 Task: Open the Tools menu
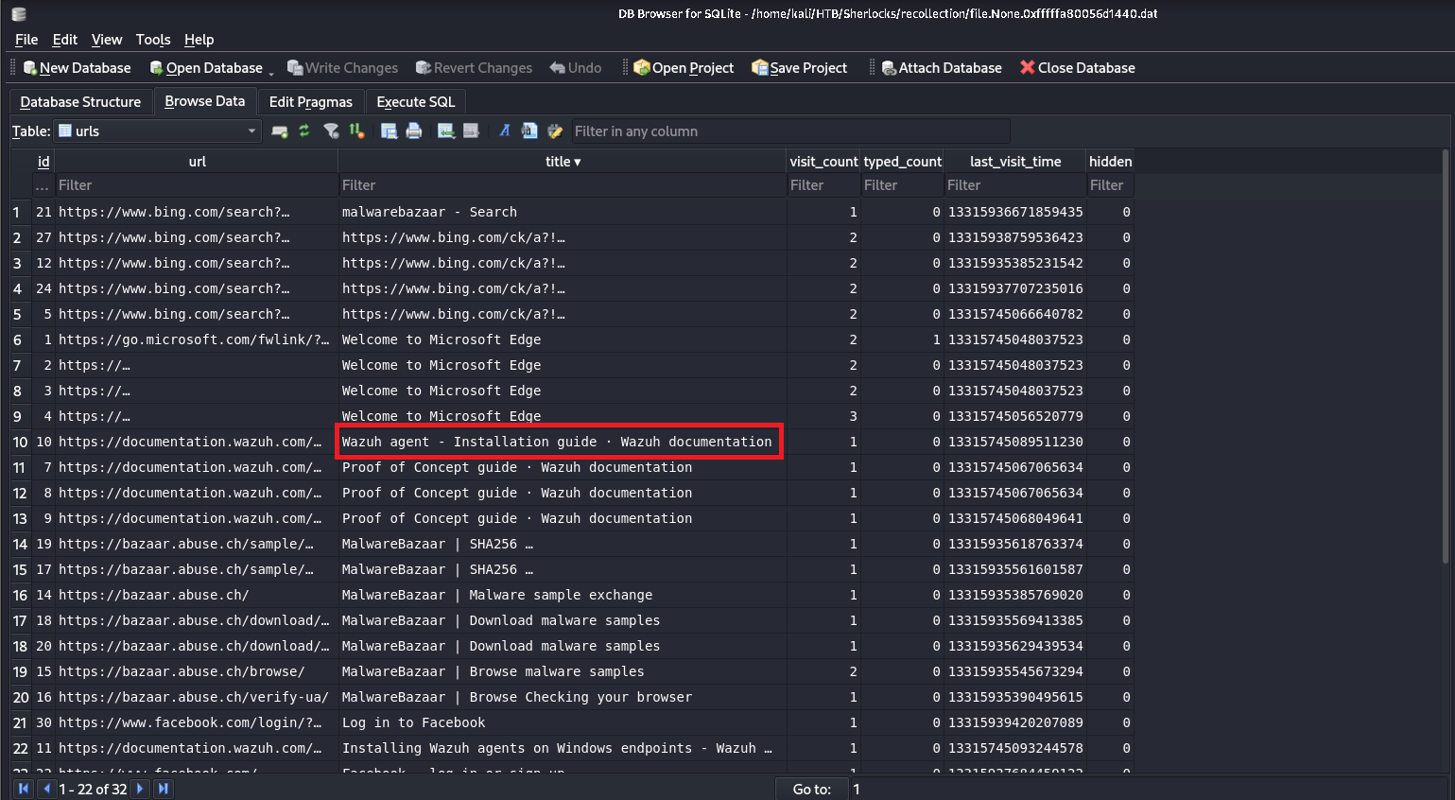pyautogui.click(x=152, y=40)
